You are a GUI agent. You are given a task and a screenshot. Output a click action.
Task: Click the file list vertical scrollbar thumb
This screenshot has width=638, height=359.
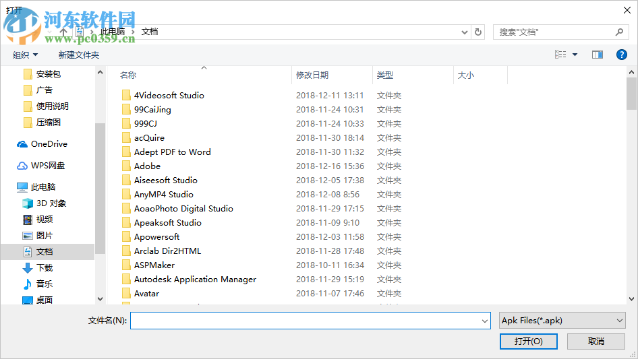coord(631,94)
